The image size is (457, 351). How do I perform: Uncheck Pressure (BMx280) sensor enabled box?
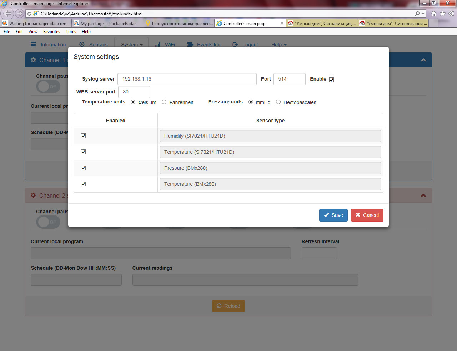(84, 168)
